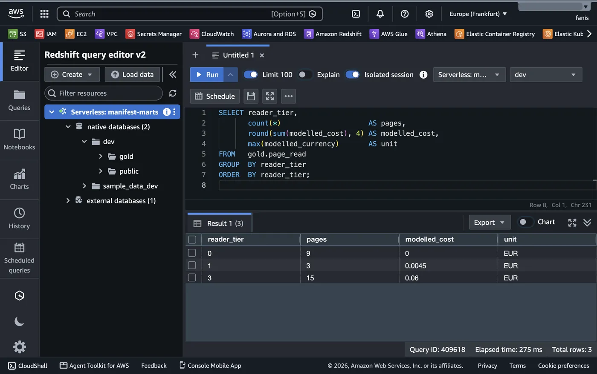597x374 pixels.
Task: Toggle dark mode moon icon
Action: [x=19, y=322]
